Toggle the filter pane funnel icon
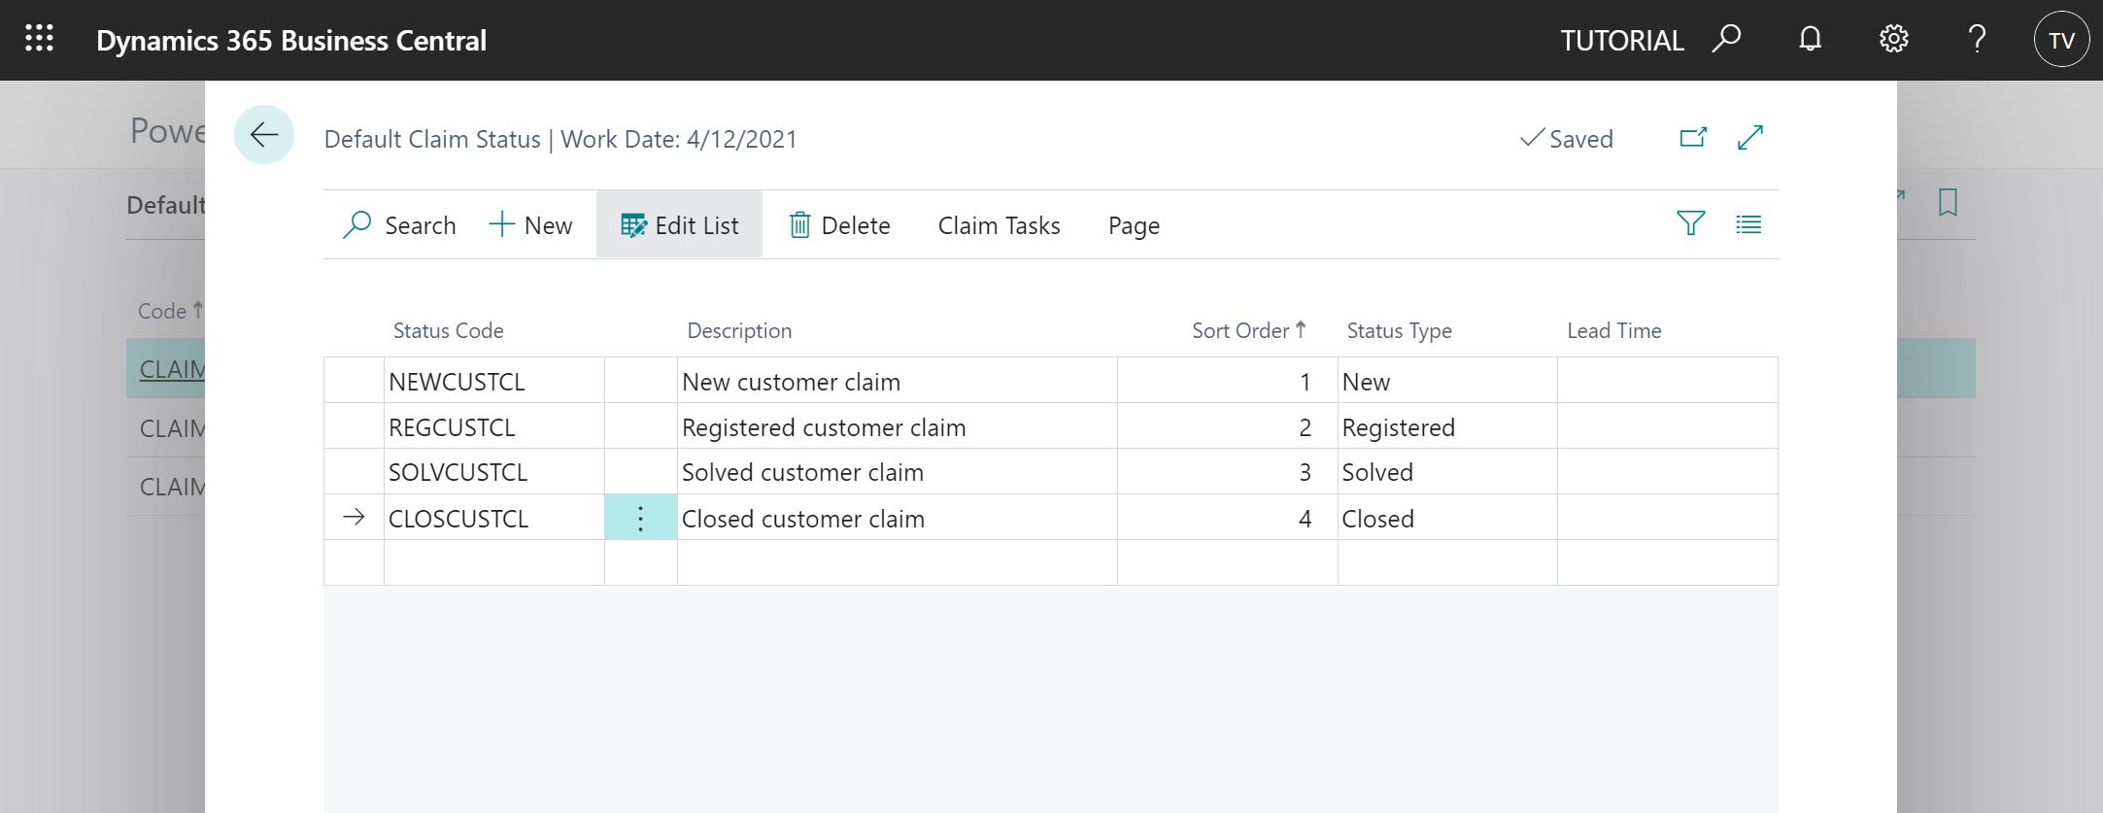 pyautogui.click(x=1690, y=224)
